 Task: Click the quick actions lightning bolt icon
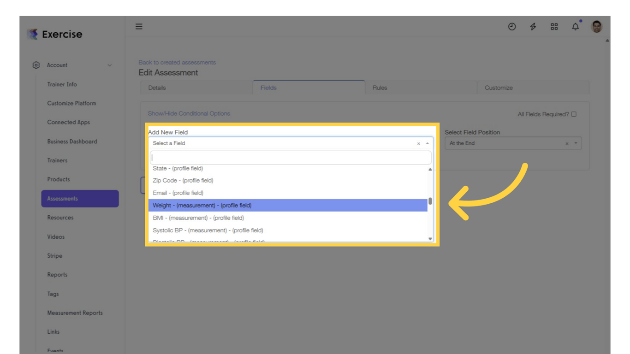[x=533, y=26]
